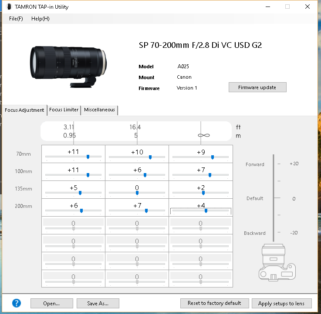Click Reset to factory default
Image resolution: width=321 pixels, height=314 pixels.
214,303
